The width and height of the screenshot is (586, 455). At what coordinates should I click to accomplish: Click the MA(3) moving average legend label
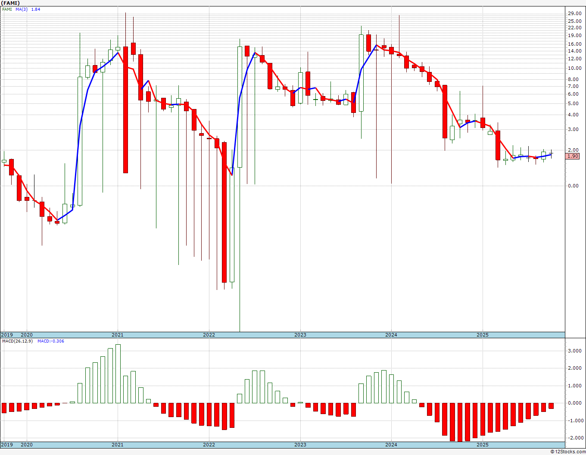[21, 9]
